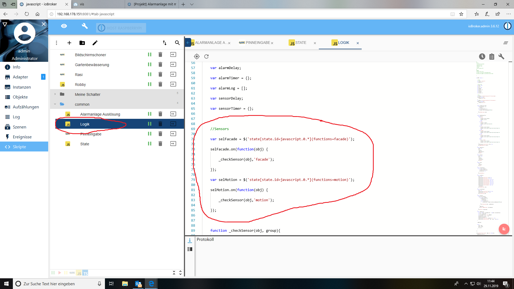The width and height of the screenshot is (514, 289).
Task: Expand the Meine Schalter folder
Action: point(55,94)
